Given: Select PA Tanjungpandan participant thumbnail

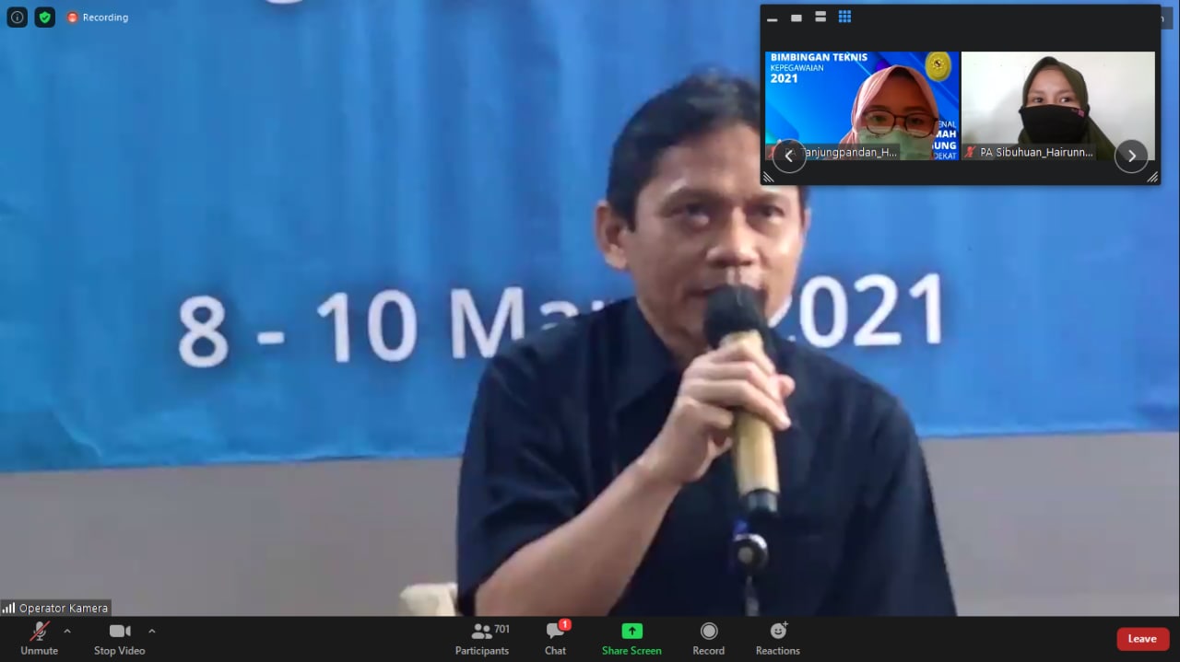Looking at the screenshot, I should (861, 106).
